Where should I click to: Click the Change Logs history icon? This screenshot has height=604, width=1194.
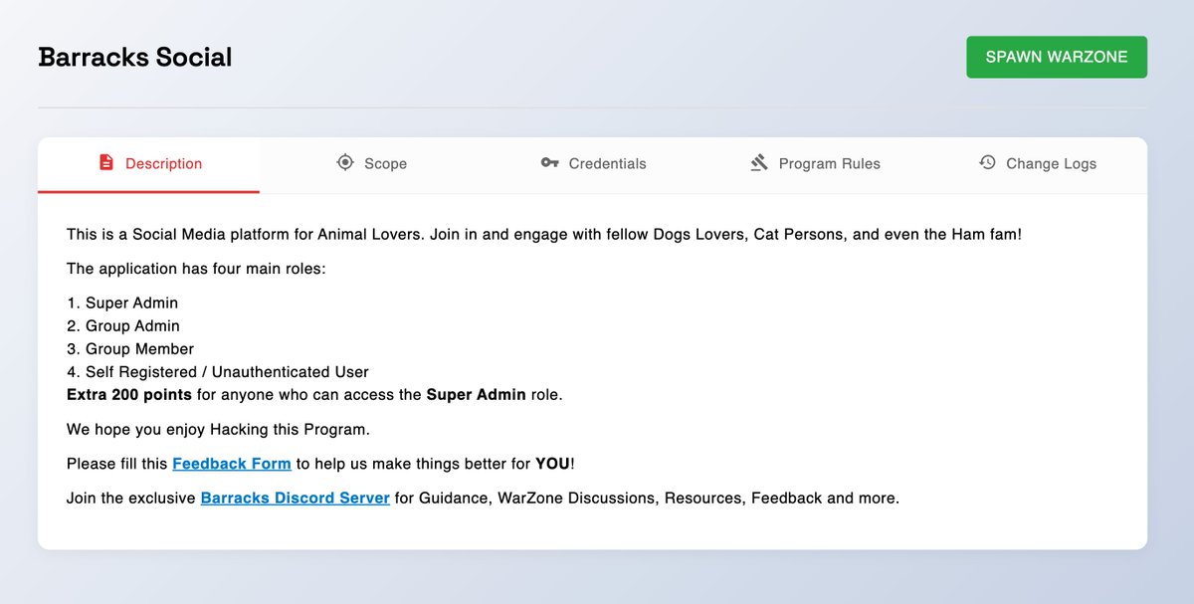(x=987, y=162)
